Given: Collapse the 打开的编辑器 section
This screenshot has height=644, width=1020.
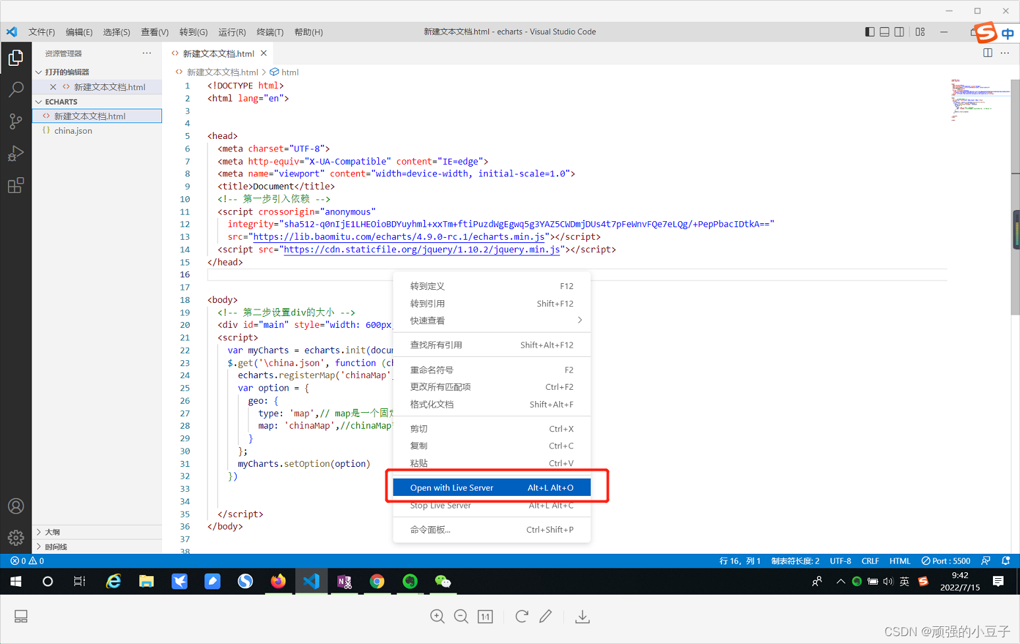Looking at the screenshot, I should click(39, 72).
